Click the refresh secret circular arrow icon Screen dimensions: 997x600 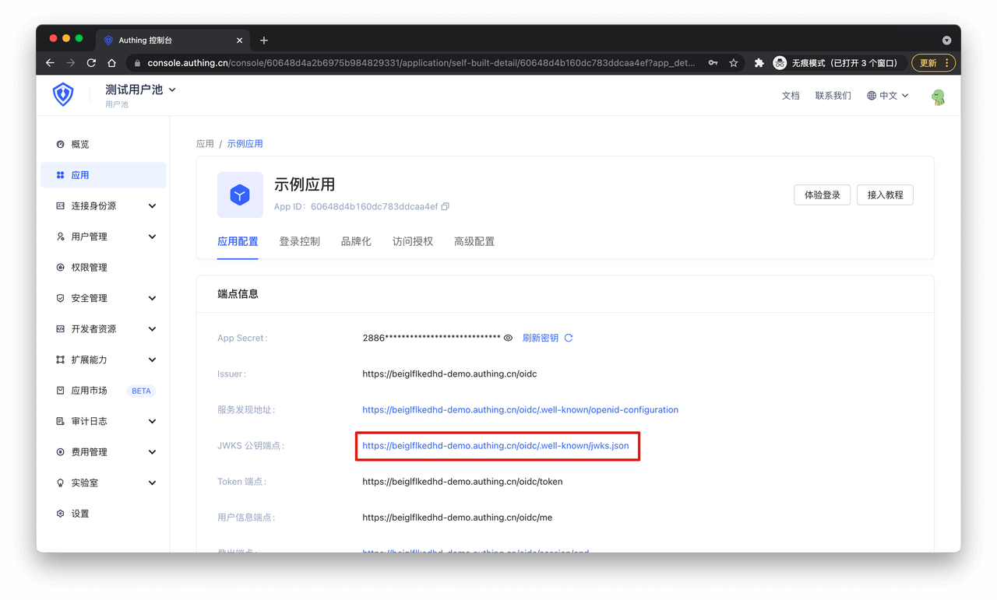(569, 339)
